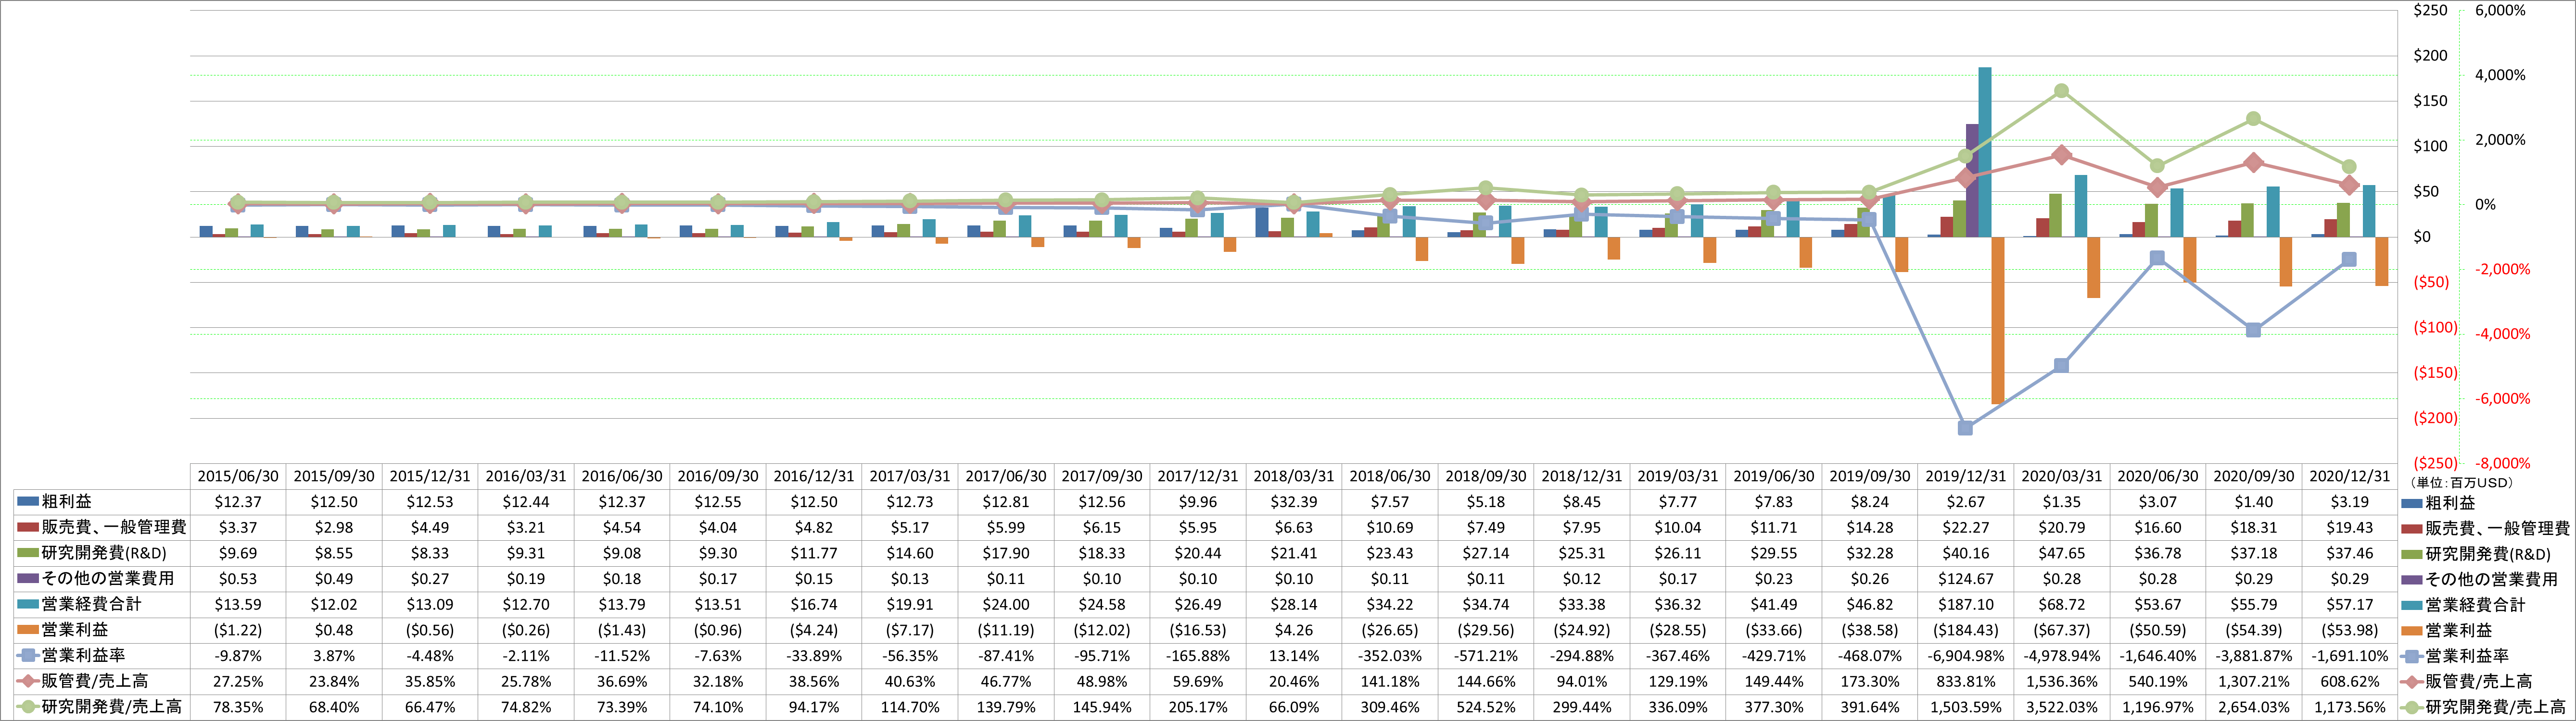Click 粗利益 label in the right legend
The height and width of the screenshot is (721, 2576).
[2450, 502]
